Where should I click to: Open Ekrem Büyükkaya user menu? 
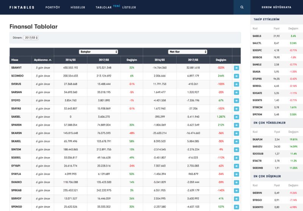[x=277, y=7]
